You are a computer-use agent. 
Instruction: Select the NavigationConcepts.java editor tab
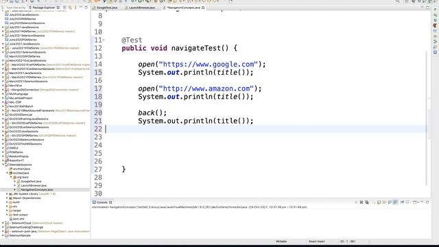coord(183,8)
